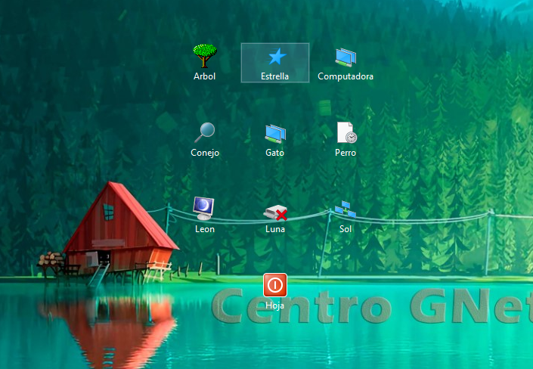
Task: Click the red power Hoja icon
Action: pyautogui.click(x=275, y=285)
